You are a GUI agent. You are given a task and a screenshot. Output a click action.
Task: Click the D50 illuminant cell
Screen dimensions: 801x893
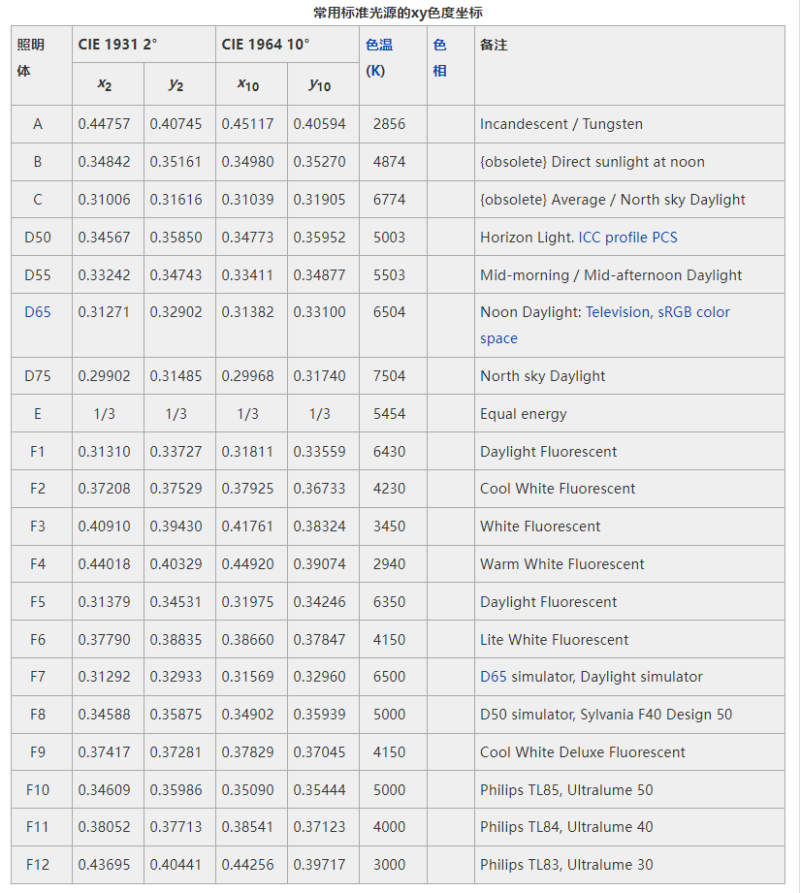pos(38,238)
